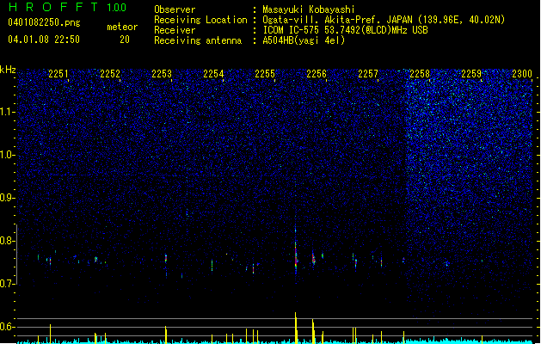
Task: Select the file name 0401082250.png
Action: point(44,22)
